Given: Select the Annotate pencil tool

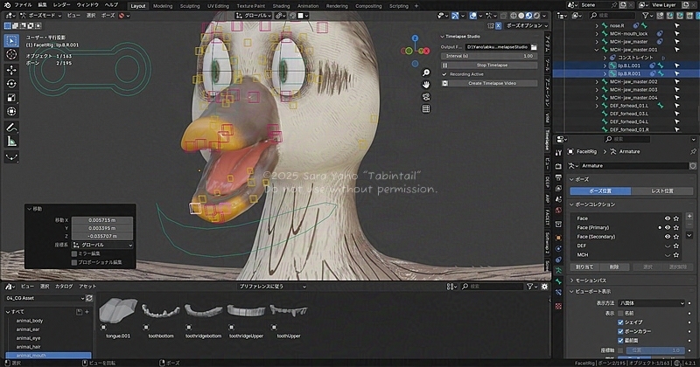Looking at the screenshot, I should coord(11,127).
